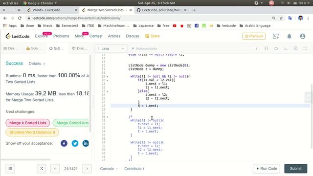Image resolution: width=313 pixels, height=176 pixels.
Task: Toggle the Autocomplete option
Action: pos(145,48)
